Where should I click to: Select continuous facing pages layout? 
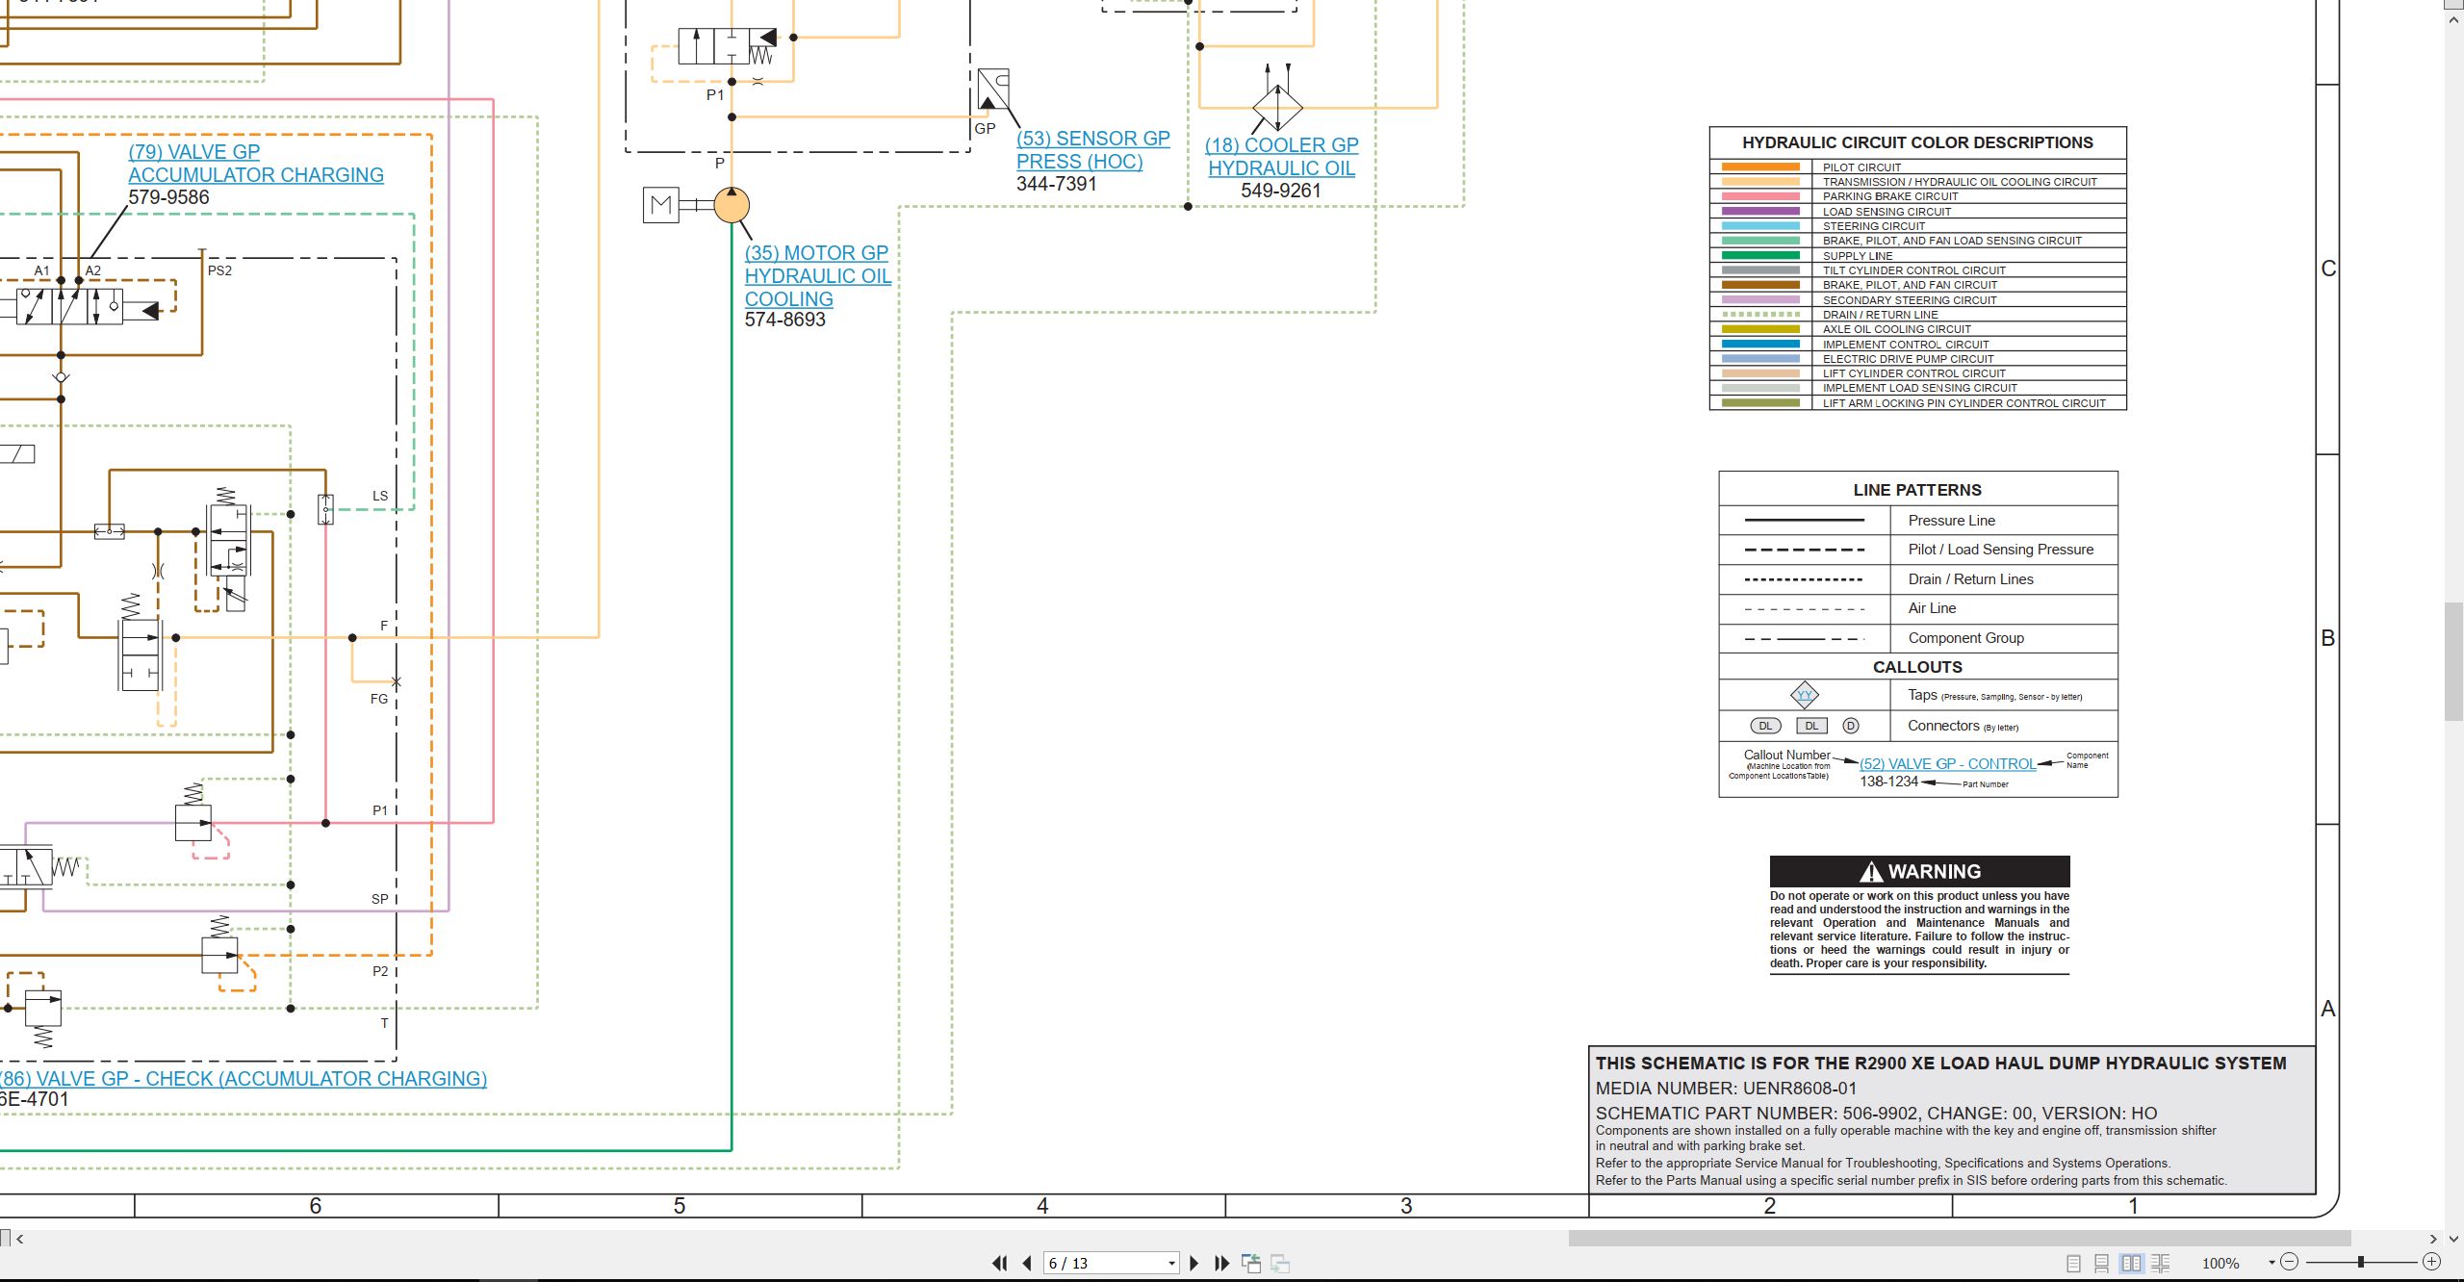[2161, 1263]
